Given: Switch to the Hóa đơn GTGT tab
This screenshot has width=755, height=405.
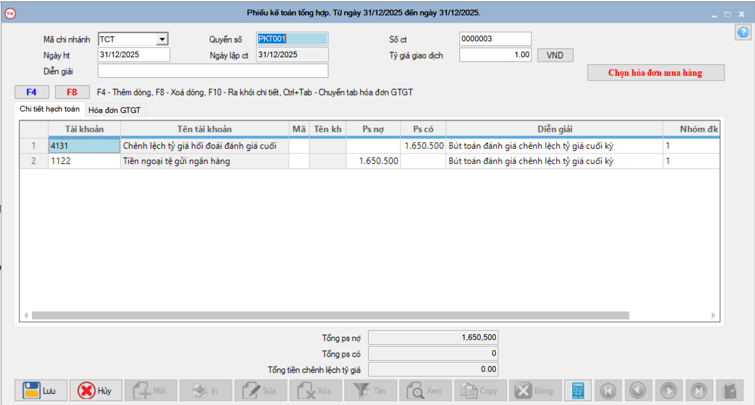Looking at the screenshot, I should 115,110.
